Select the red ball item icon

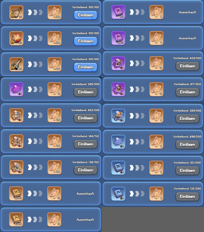point(16,39)
